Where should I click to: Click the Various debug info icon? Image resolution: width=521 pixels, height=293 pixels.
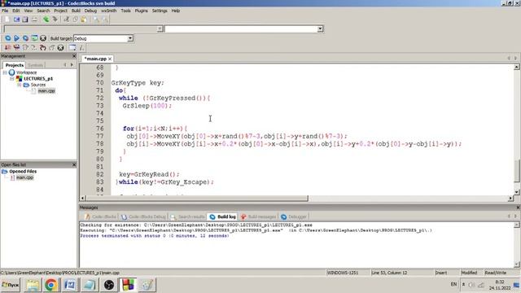click(x=81, y=47)
